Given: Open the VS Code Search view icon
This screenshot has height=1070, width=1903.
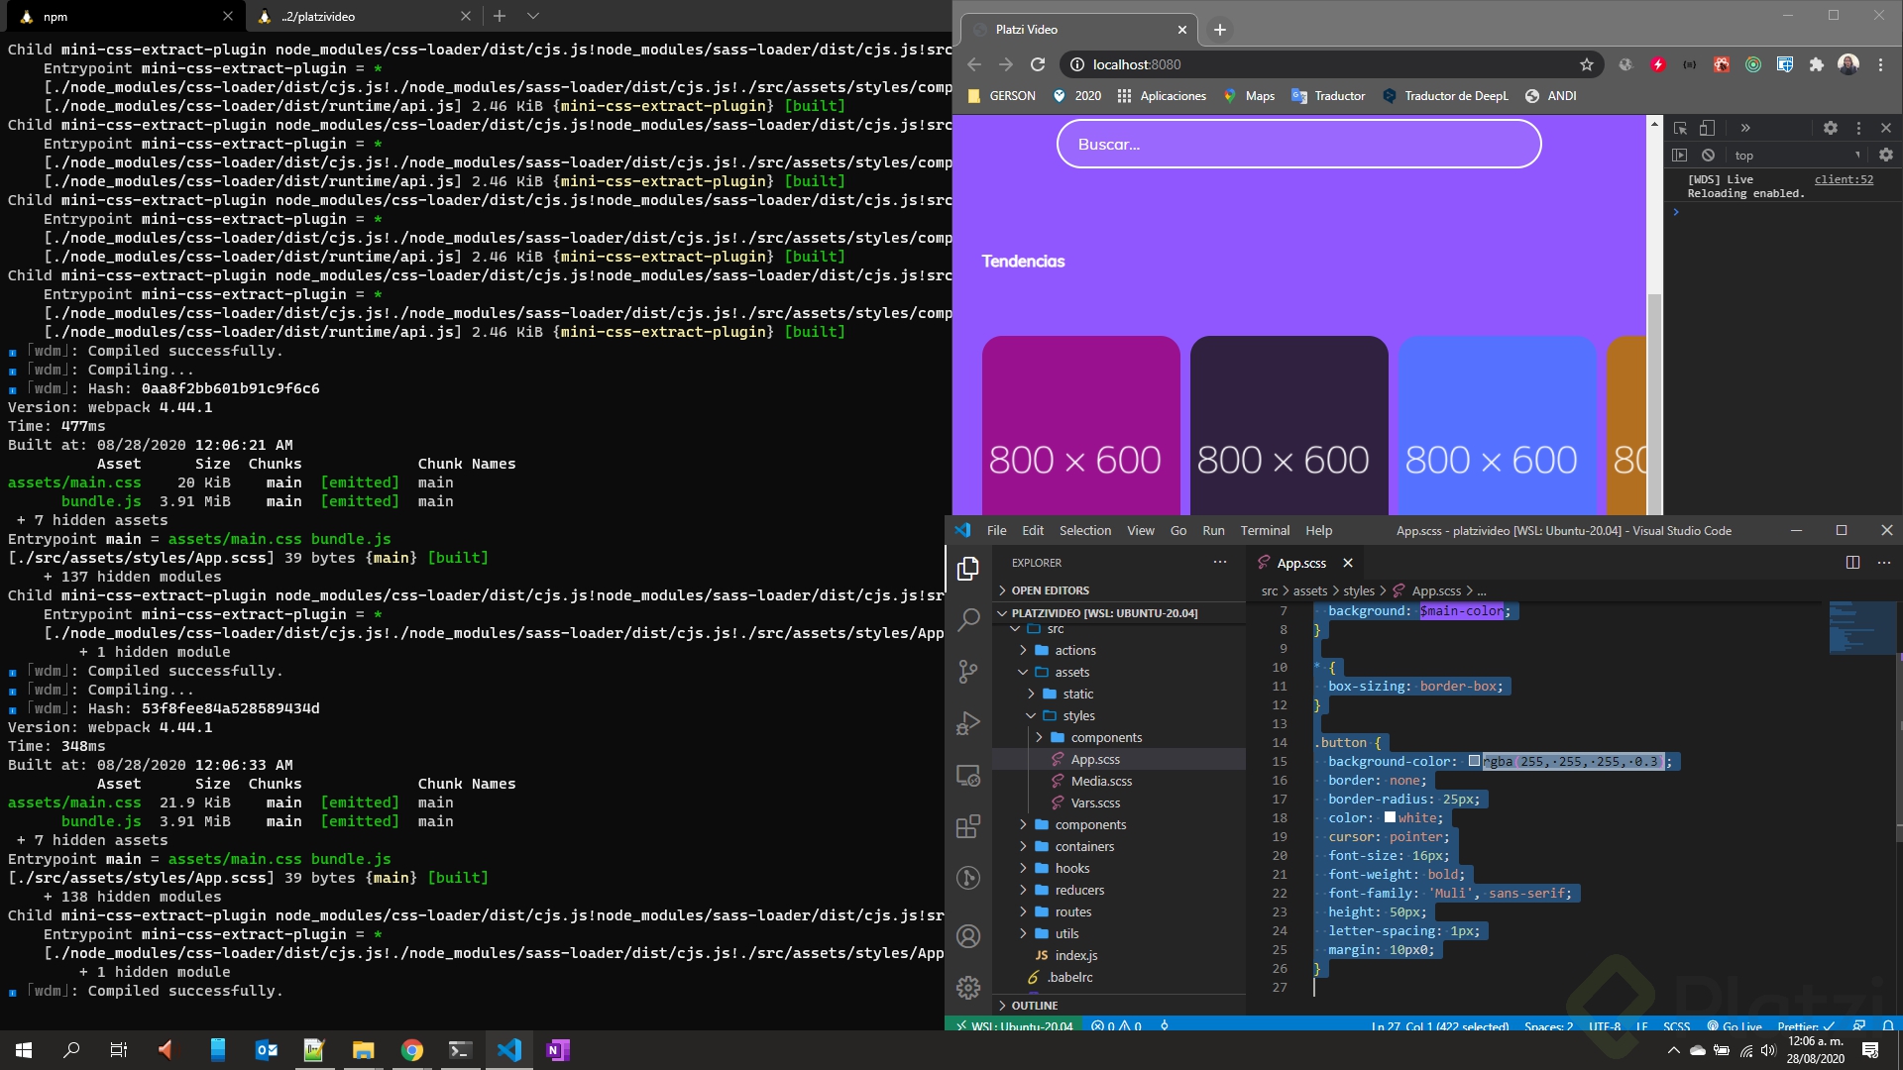Looking at the screenshot, I should tap(968, 620).
